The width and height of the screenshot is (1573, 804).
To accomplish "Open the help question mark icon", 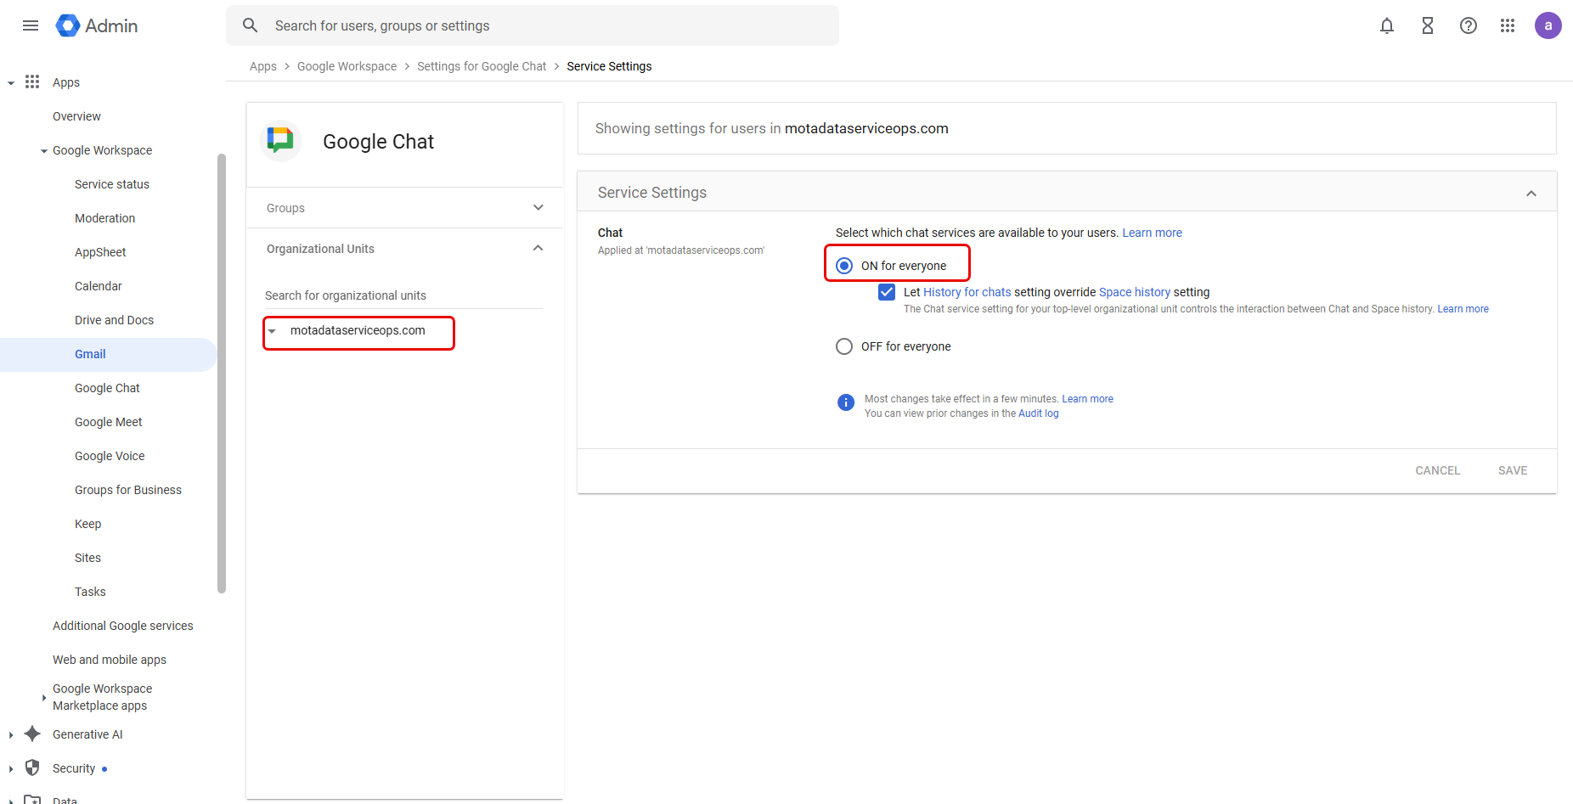I will pos(1469,25).
